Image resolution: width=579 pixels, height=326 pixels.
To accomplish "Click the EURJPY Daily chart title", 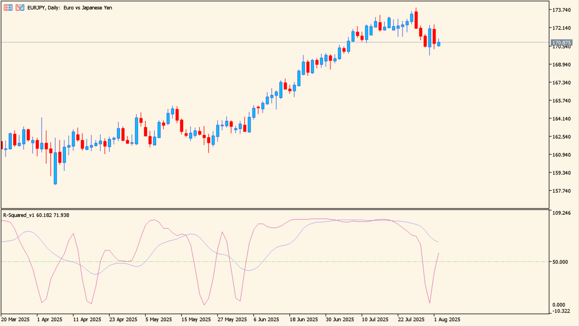I will (x=70, y=8).
